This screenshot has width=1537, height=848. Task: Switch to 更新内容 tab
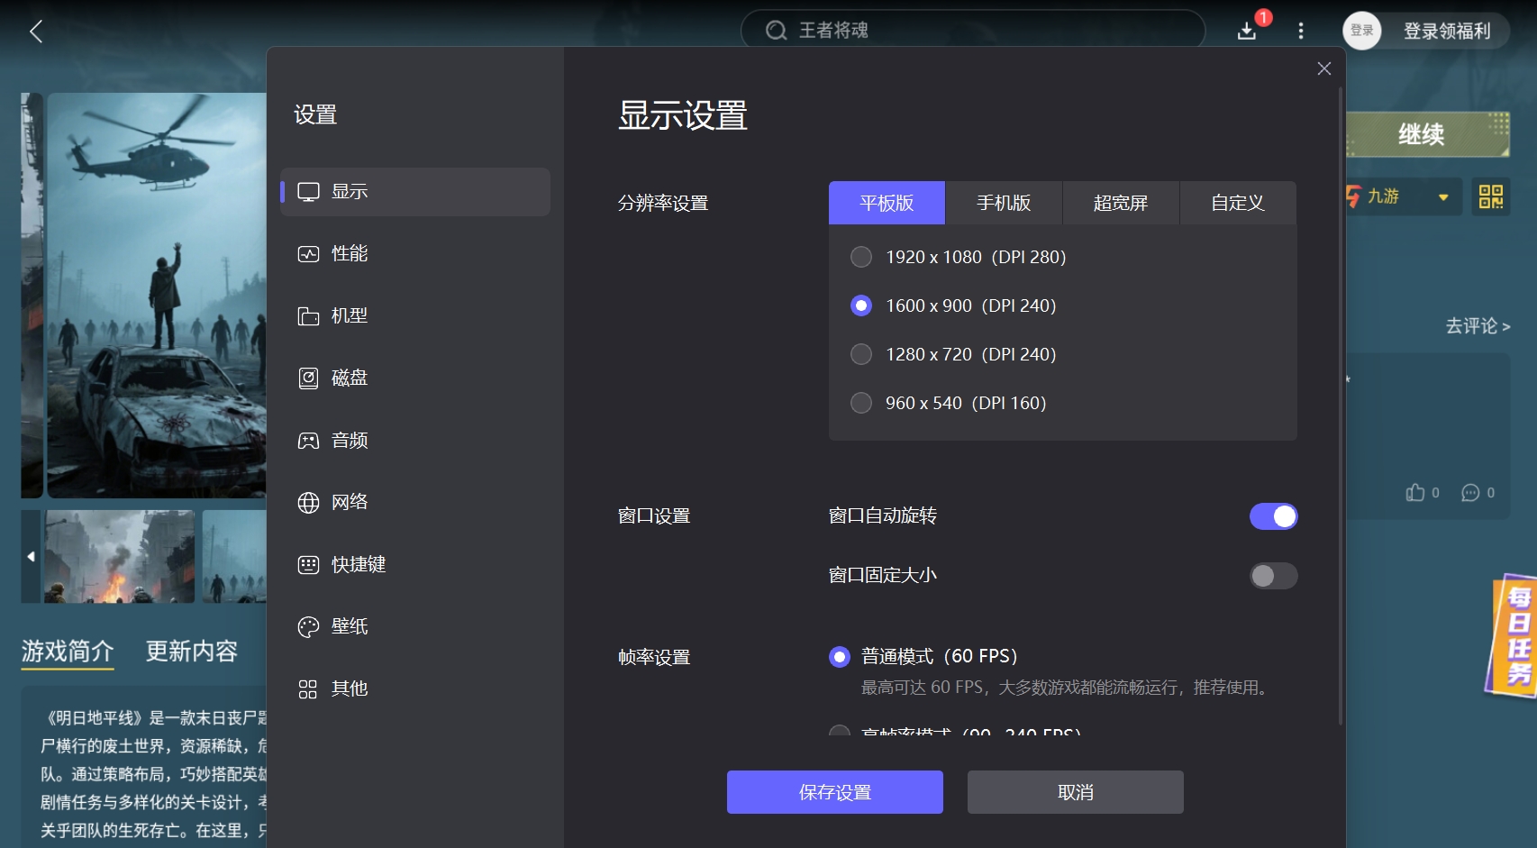coord(192,651)
